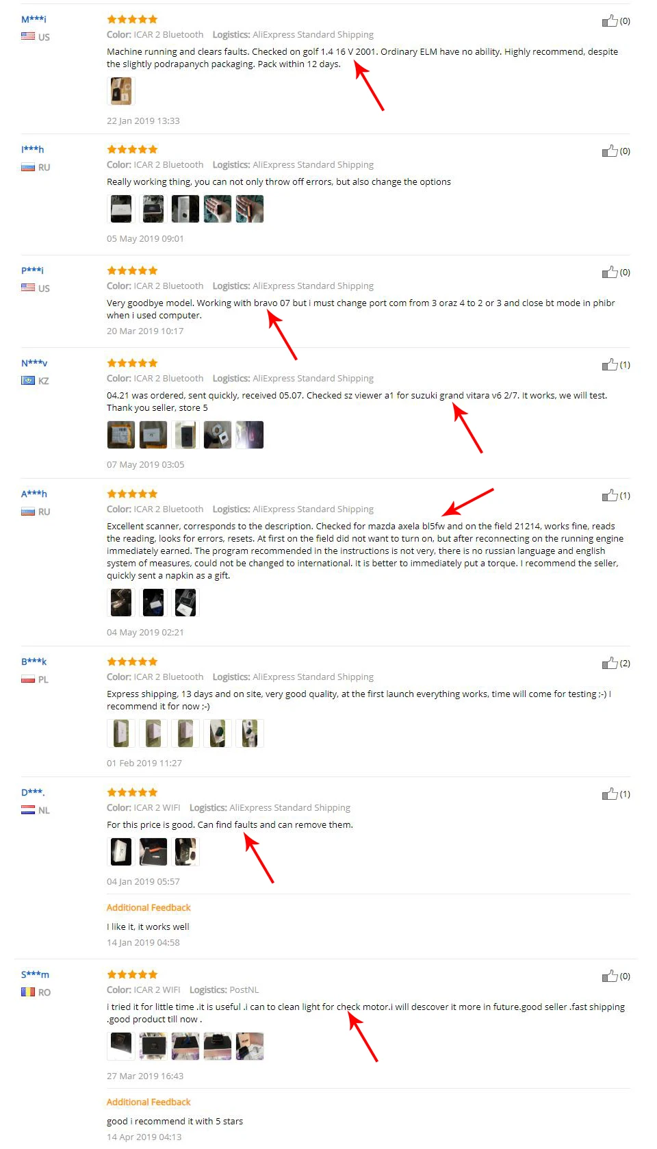Open first photo in D***. review
Image resolution: width=657 pixels, height=1149 pixels.
[121, 852]
